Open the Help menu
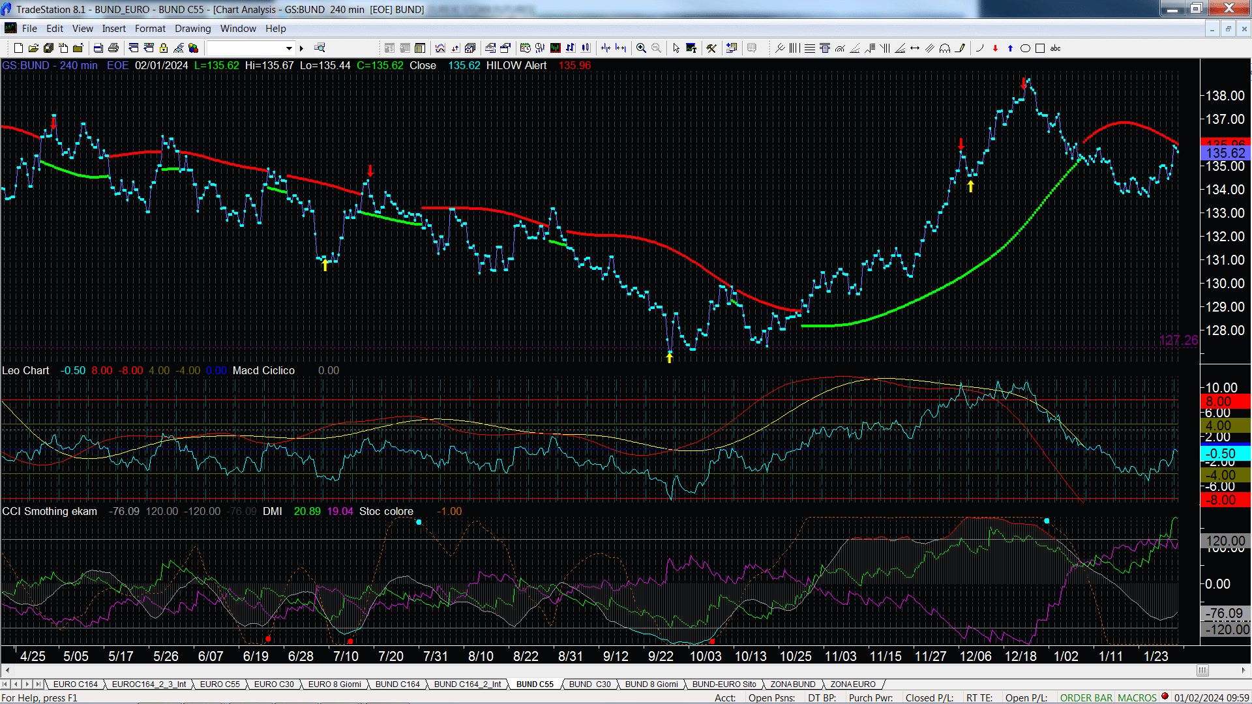 point(276,29)
